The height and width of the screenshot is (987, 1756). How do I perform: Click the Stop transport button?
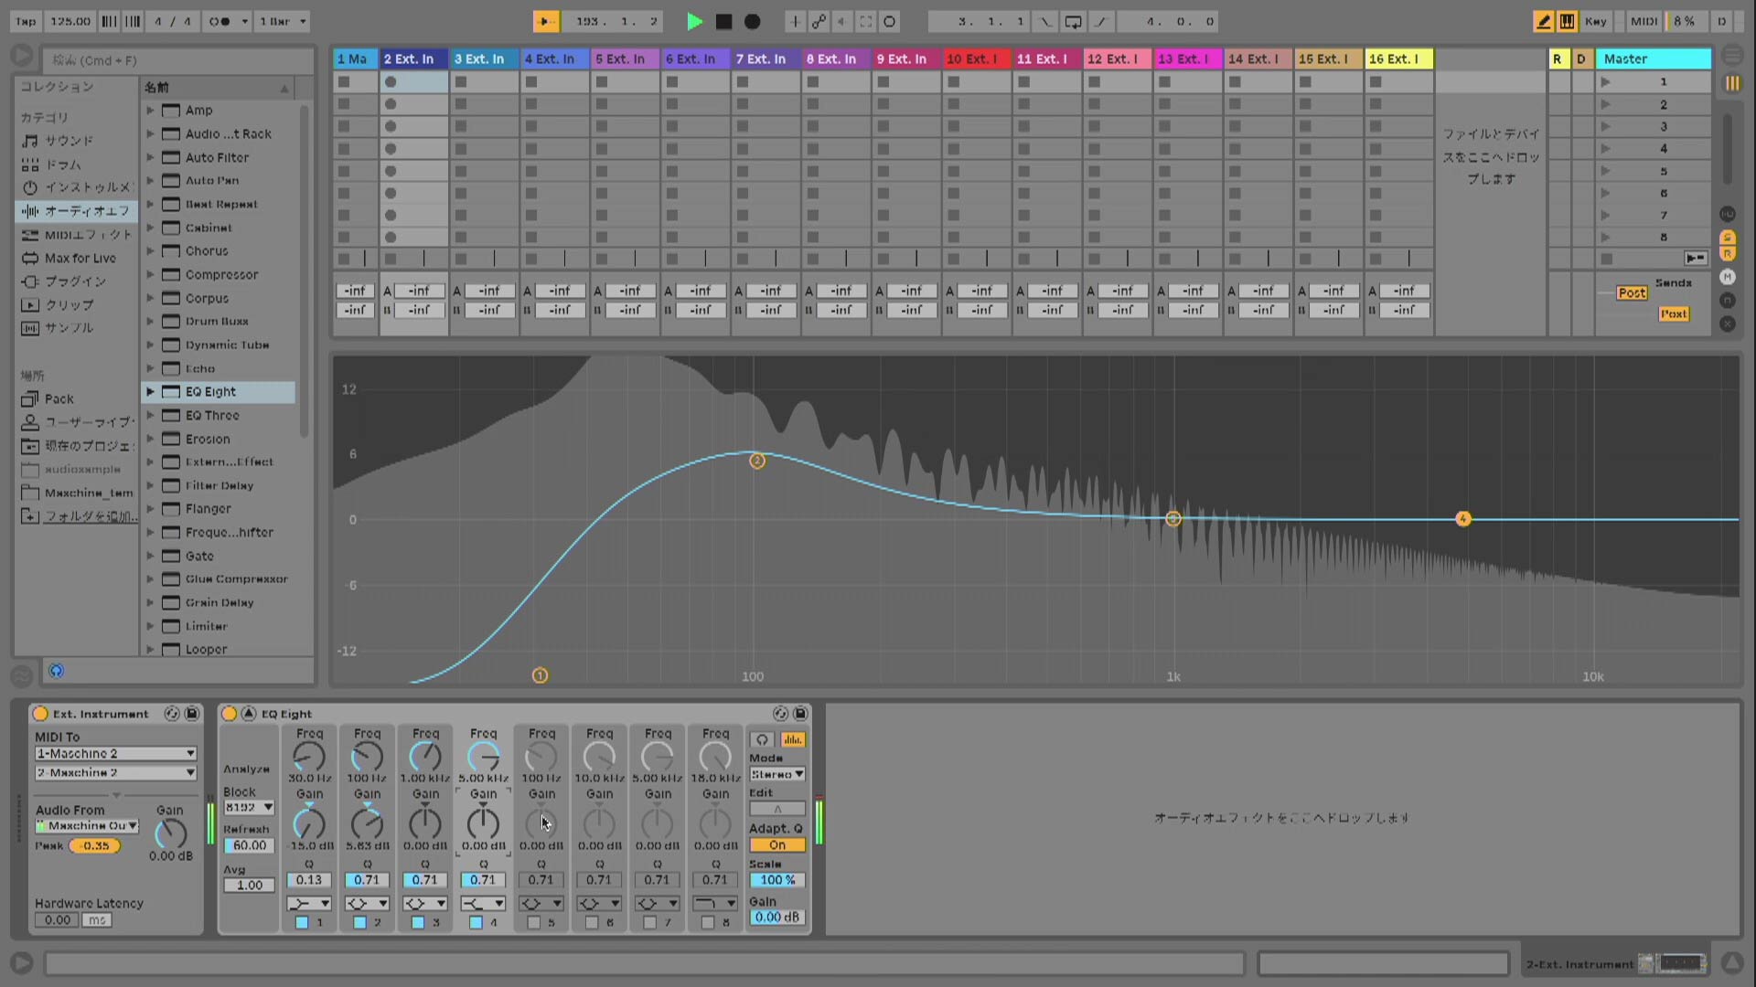[x=723, y=21]
